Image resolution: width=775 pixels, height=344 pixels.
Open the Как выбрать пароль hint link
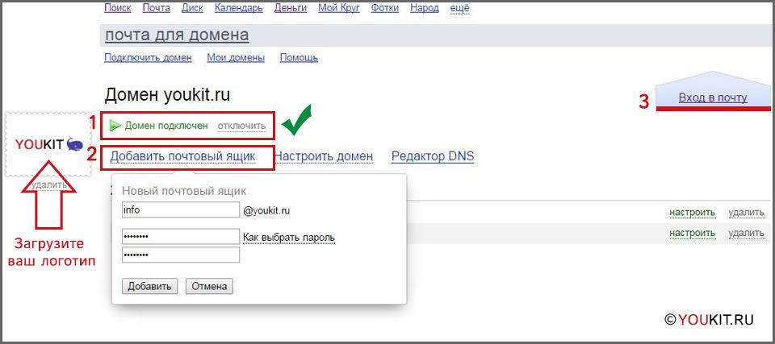289,238
